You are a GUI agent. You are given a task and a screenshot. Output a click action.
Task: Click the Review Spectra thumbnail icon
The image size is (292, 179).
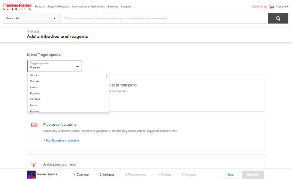31,175
